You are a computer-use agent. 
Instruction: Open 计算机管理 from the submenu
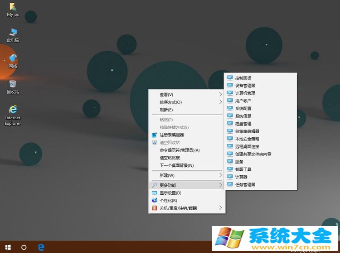[x=260, y=93]
